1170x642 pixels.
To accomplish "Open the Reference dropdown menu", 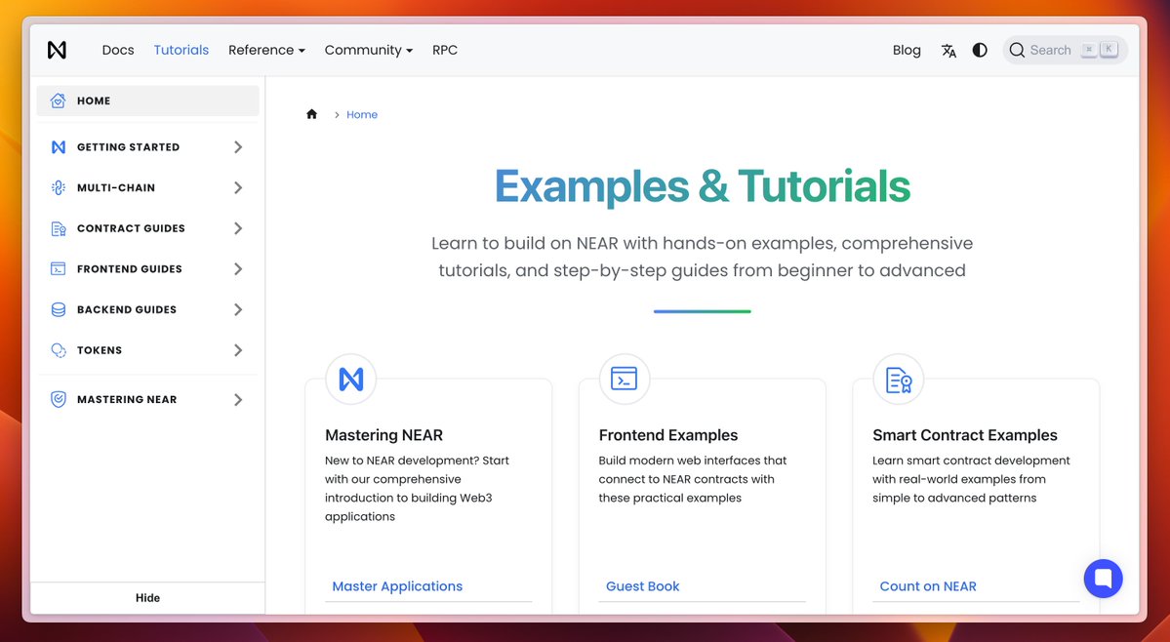I will click(266, 50).
